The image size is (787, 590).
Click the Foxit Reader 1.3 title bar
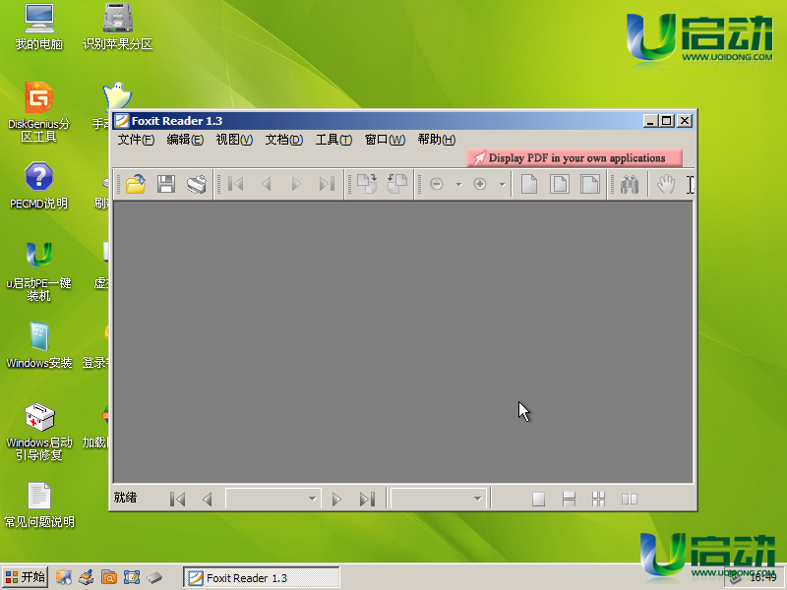[377, 121]
